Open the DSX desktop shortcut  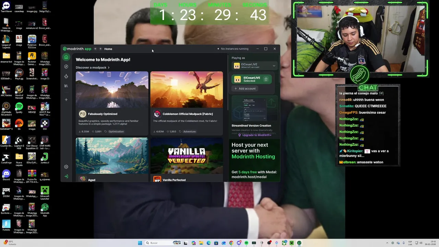(x=45, y=125)
